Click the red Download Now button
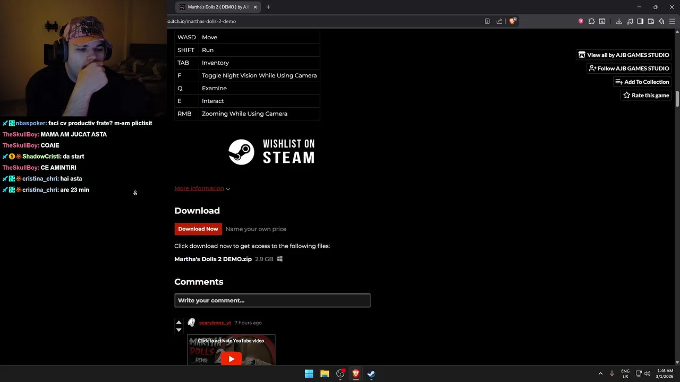680x382 pixels. click(198, 229)
